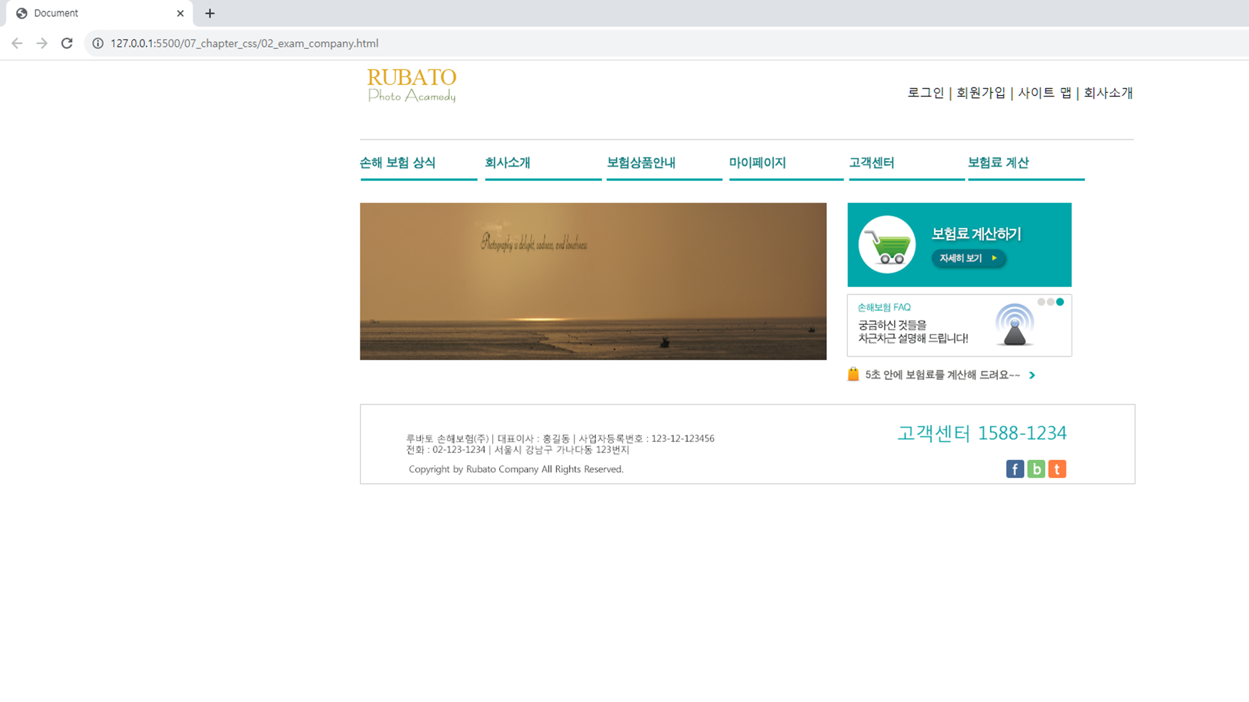Click the Facebook social icon
1249x702 pixels.
1015,469
